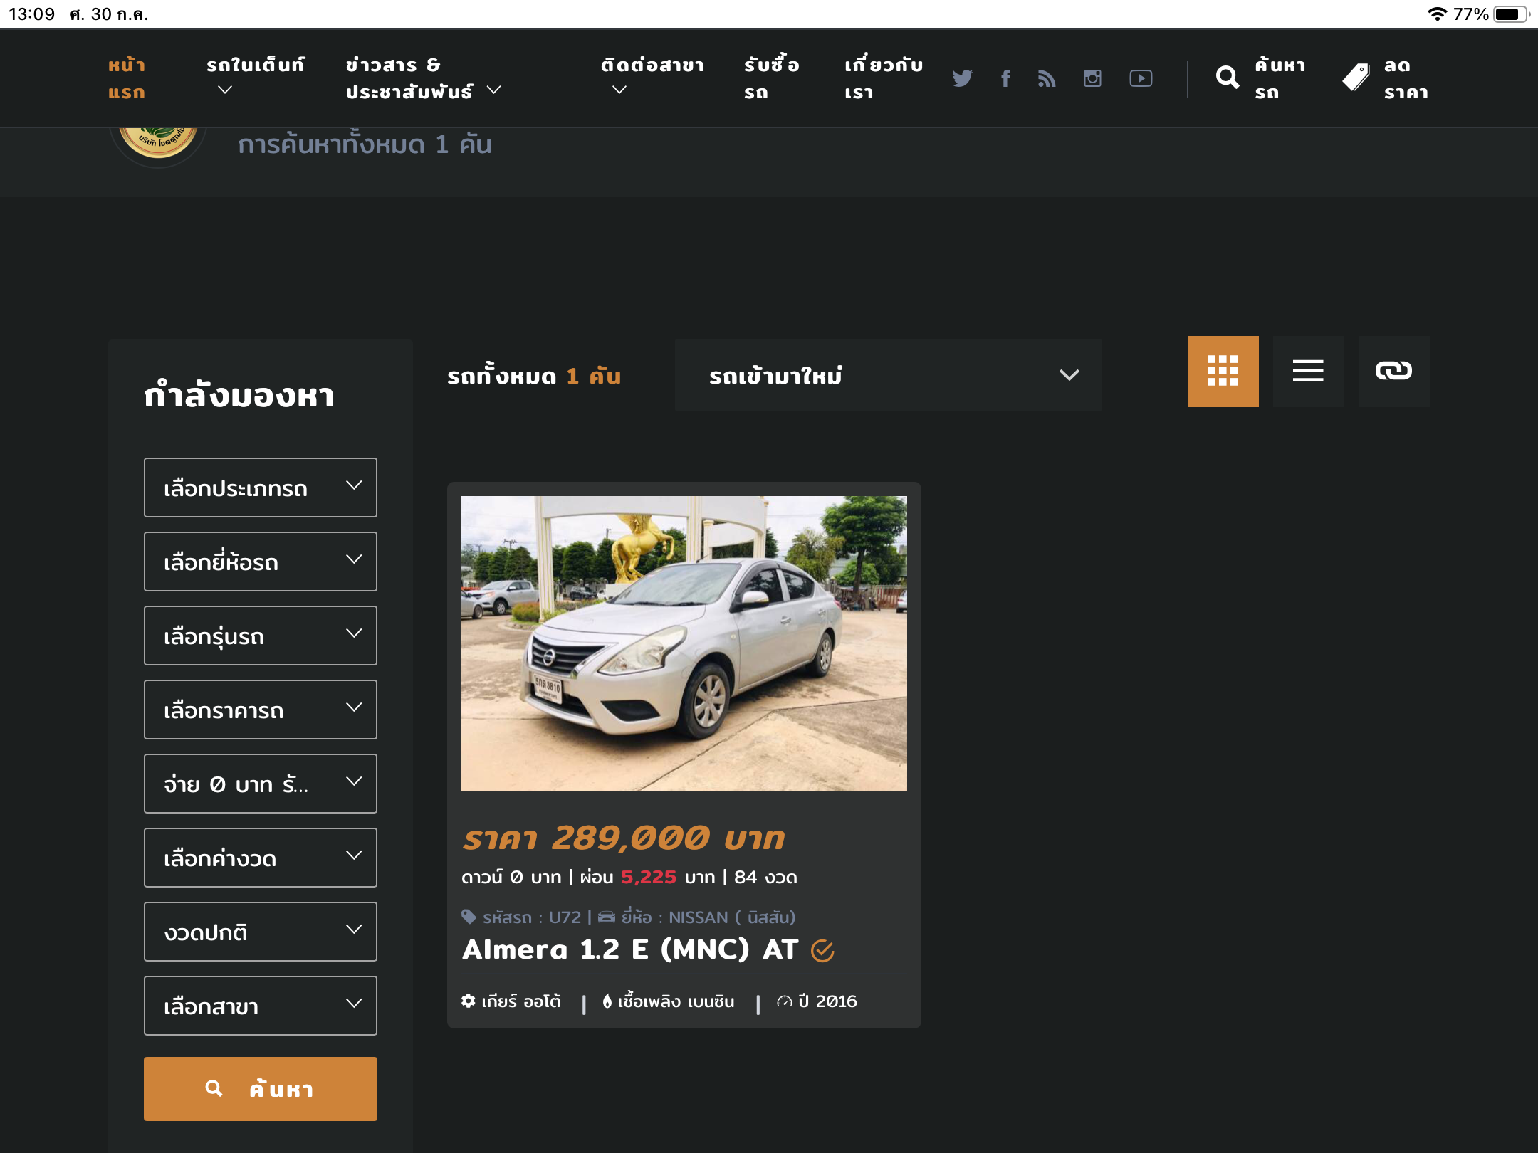The width and height of the screenshot is (1538, 1153).
Task: Open the เลือกประเภทรถ car type dropdown
Action: [x=261, y=488]
